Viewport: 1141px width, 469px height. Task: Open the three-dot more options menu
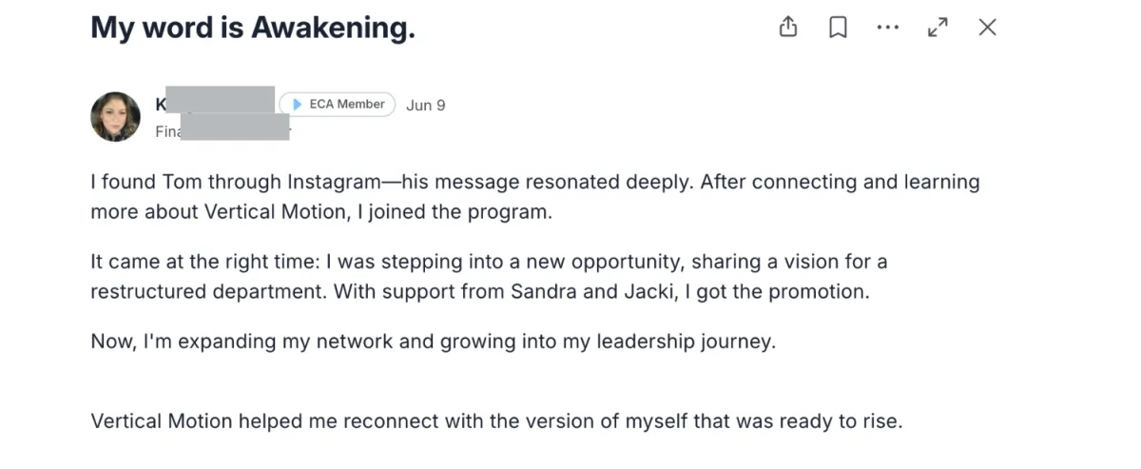pos(888,28)
